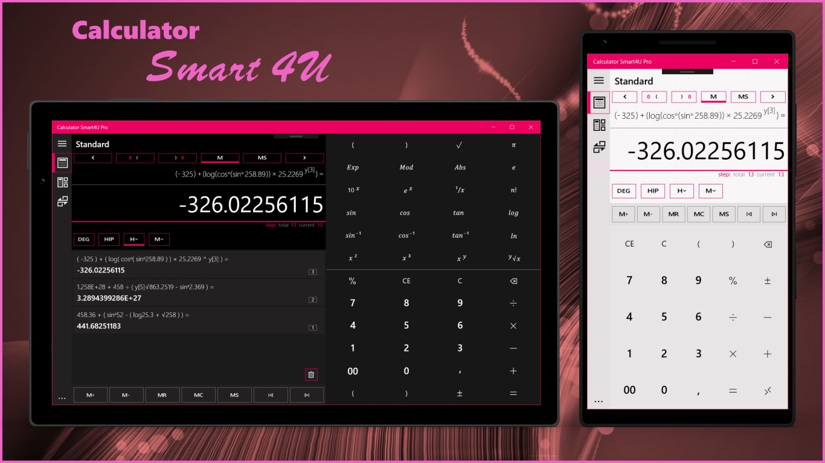
Task: Click M+ button on tablet bottom bar
Action: coord(91,395)
